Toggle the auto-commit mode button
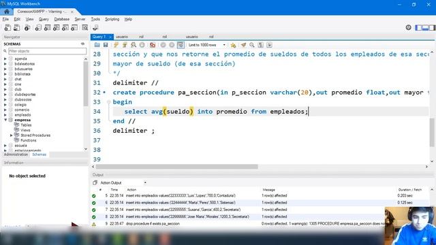The image size is (436, 245). click(x=181, y=45)
